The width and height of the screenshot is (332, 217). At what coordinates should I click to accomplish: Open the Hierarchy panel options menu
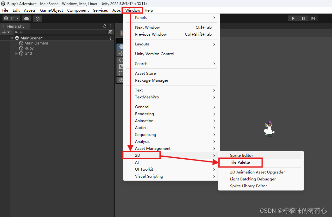(x=110, y=26)
